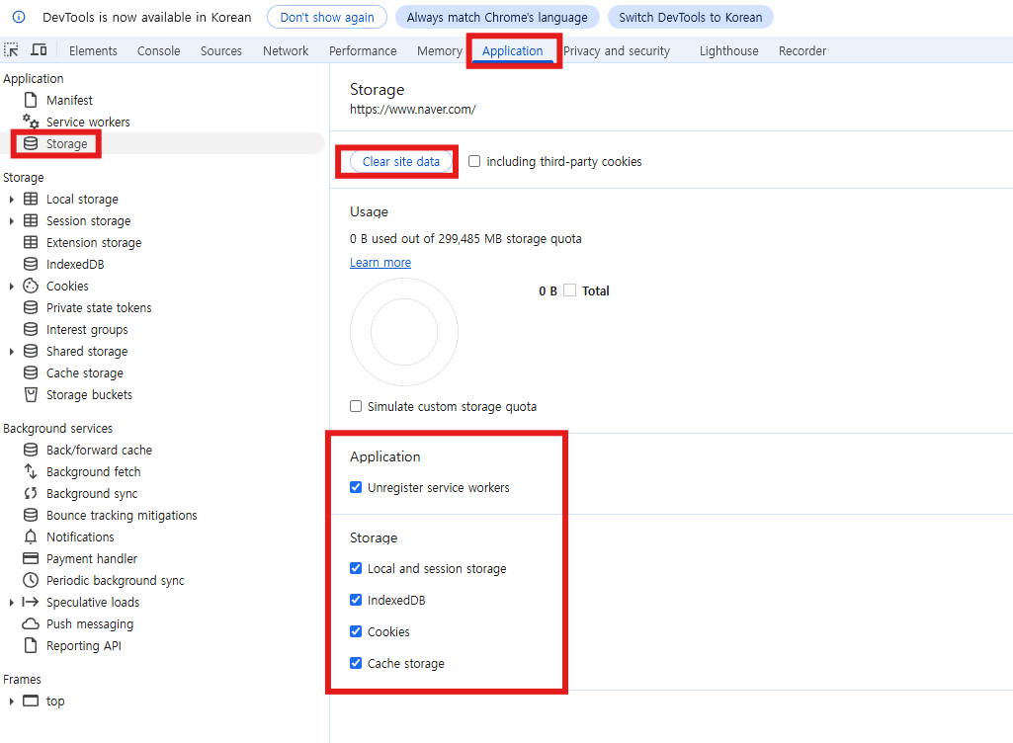Click the Local storage table icon
This screenshot has width=1013, height=743.
pos(31,199)
